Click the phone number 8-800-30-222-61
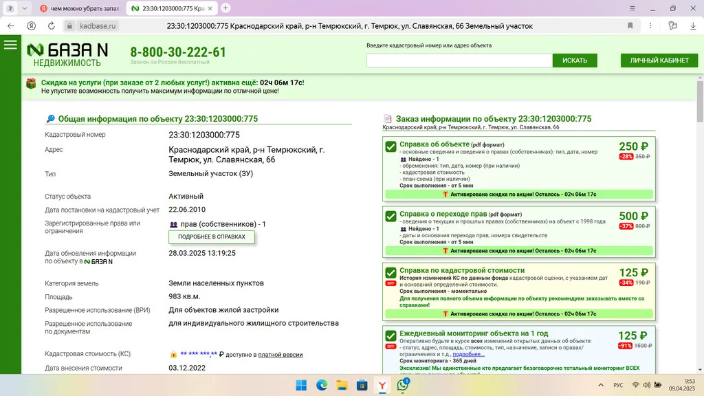Image resolution: width=704 pixels, height=396 pixels. [x=178, y=52]
